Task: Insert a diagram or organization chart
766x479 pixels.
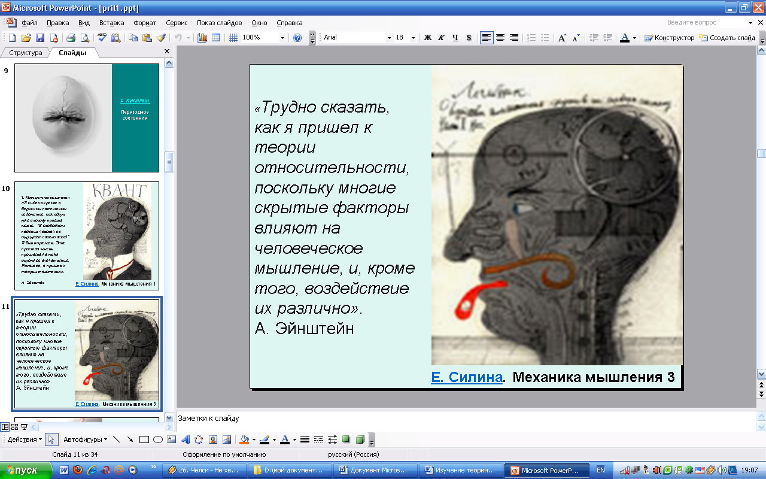Action: (x=199, y=439)
